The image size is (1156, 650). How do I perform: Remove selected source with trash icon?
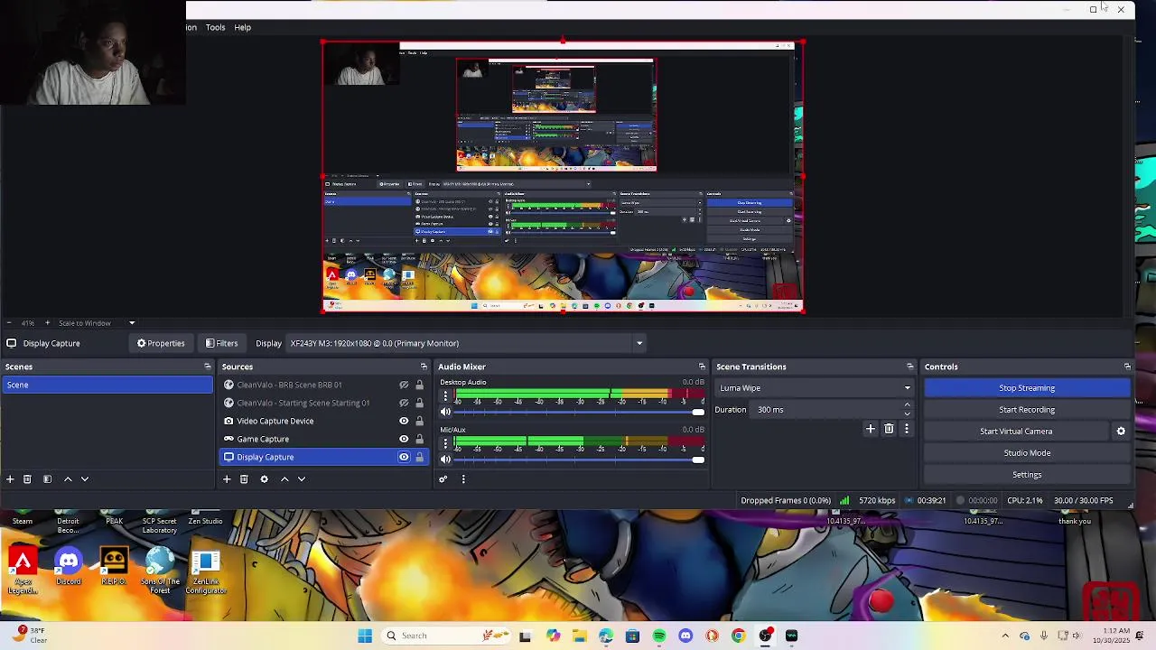244,479
